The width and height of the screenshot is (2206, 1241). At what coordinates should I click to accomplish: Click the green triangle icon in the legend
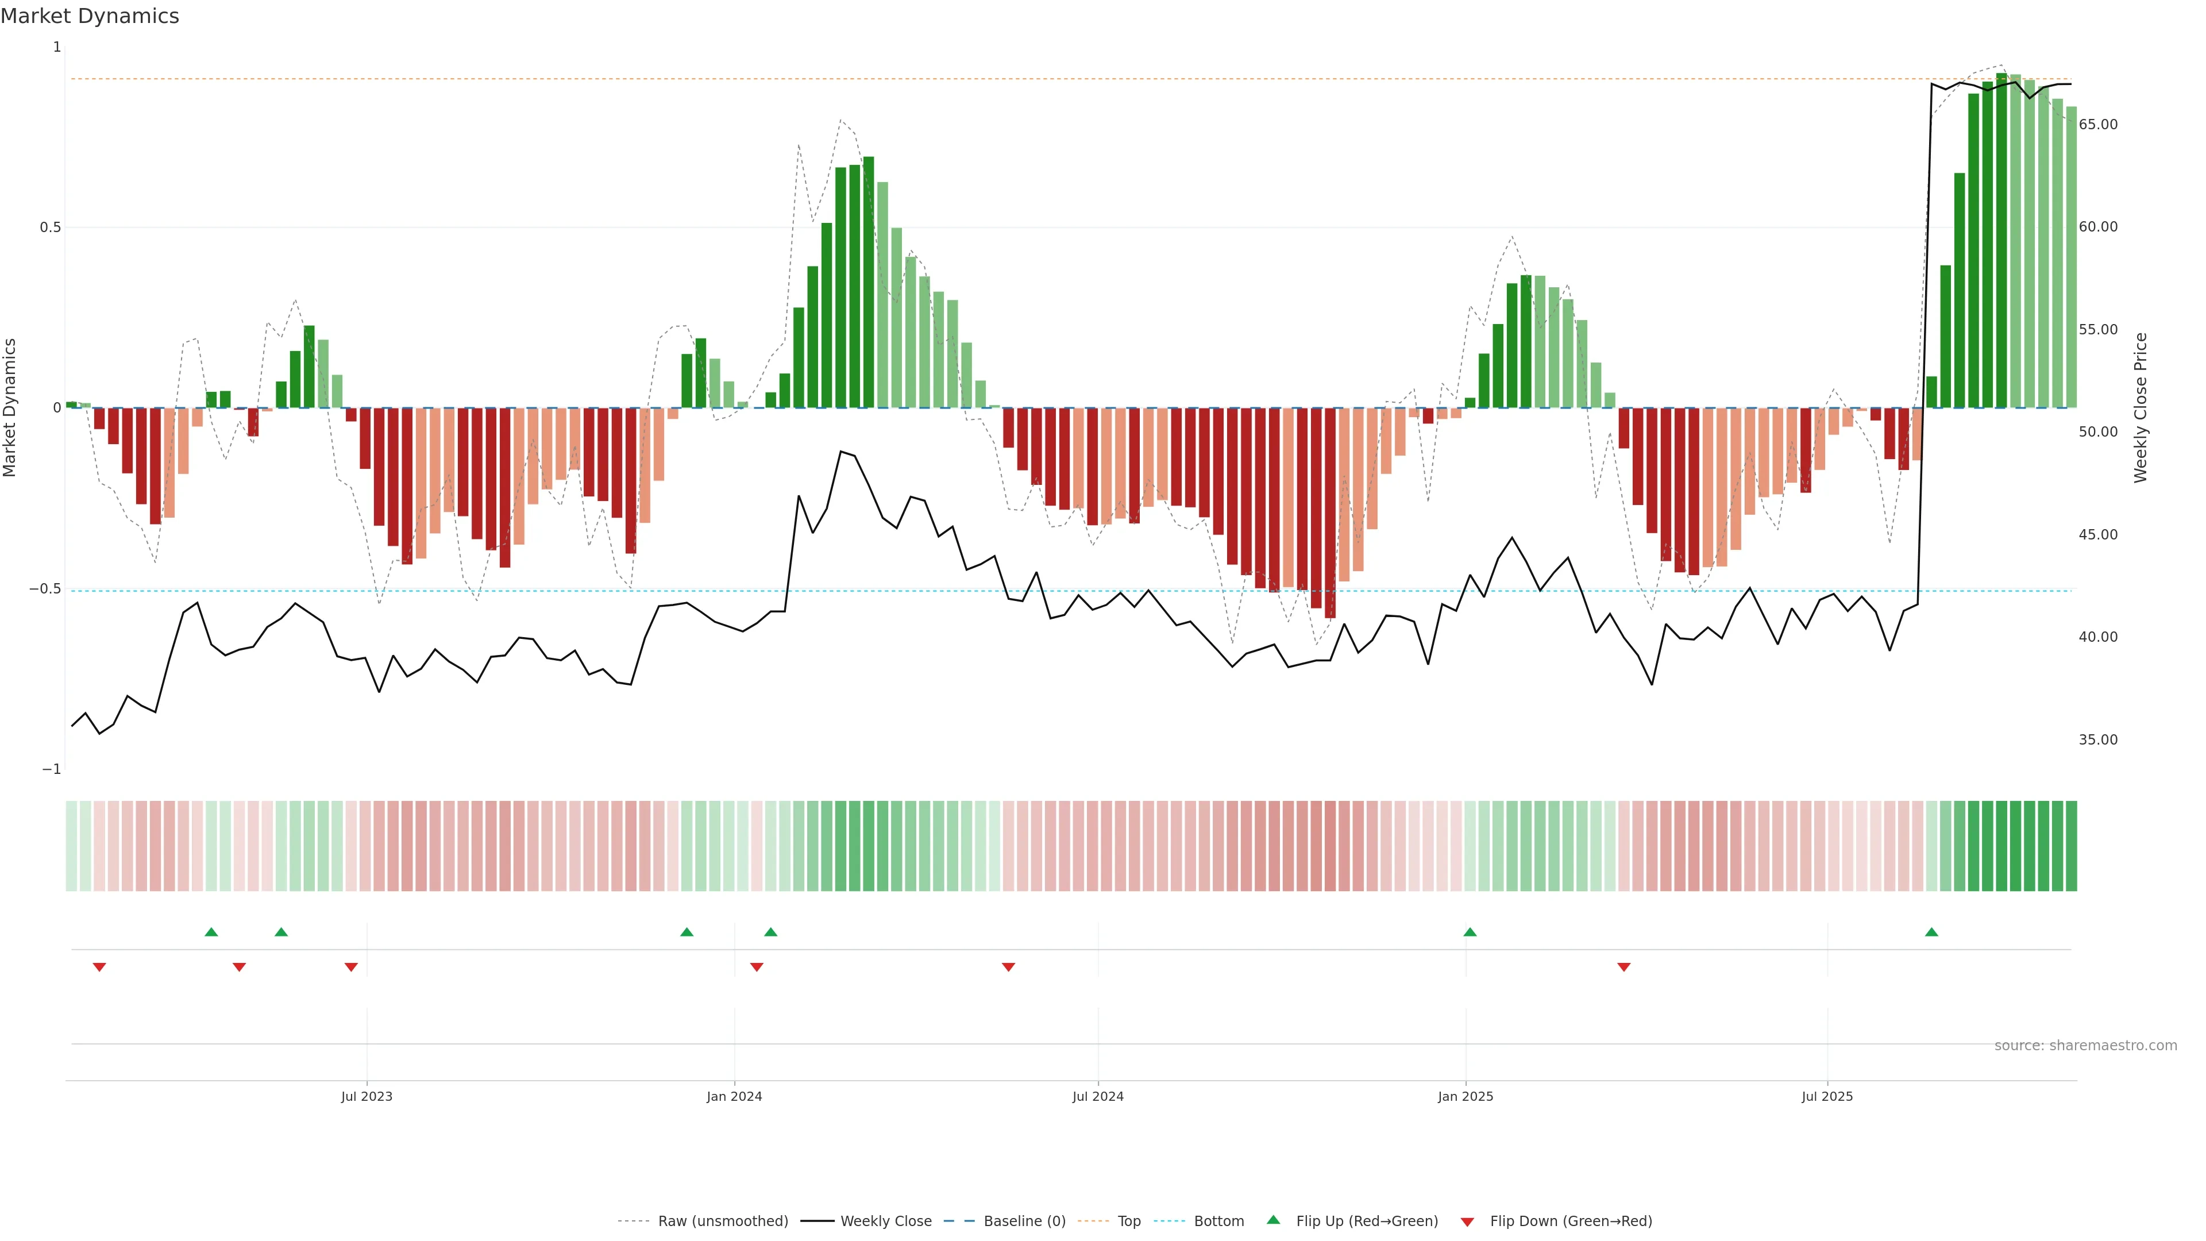coord(1274,1220)
